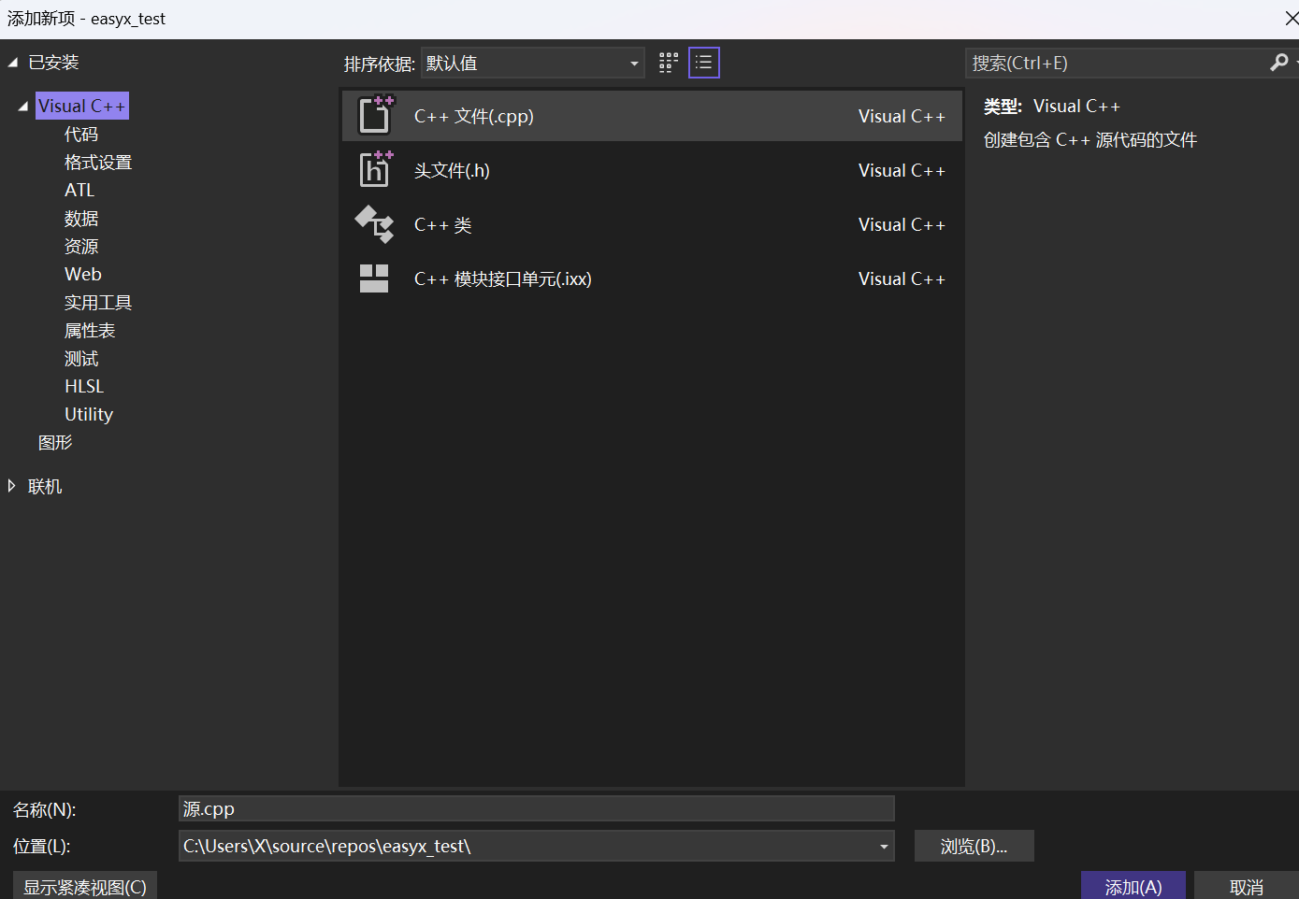This screenshot has width=1299, height=899.
Task: Click the 联机 label
Action: pos(45,486)
